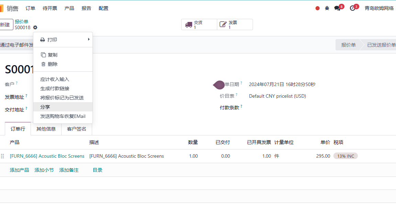
Task: Choose 应计收入输入 in the menu
Action: [x=63, y=79]
